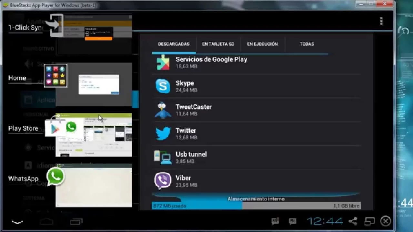Click the Usb tunnel icon
This screenshot has width=413, height=232.
163,157
